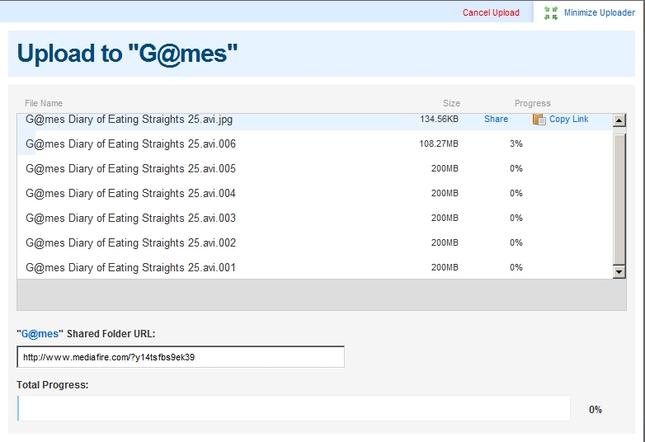Click the 0% progress of avi.001

point(516,267)
